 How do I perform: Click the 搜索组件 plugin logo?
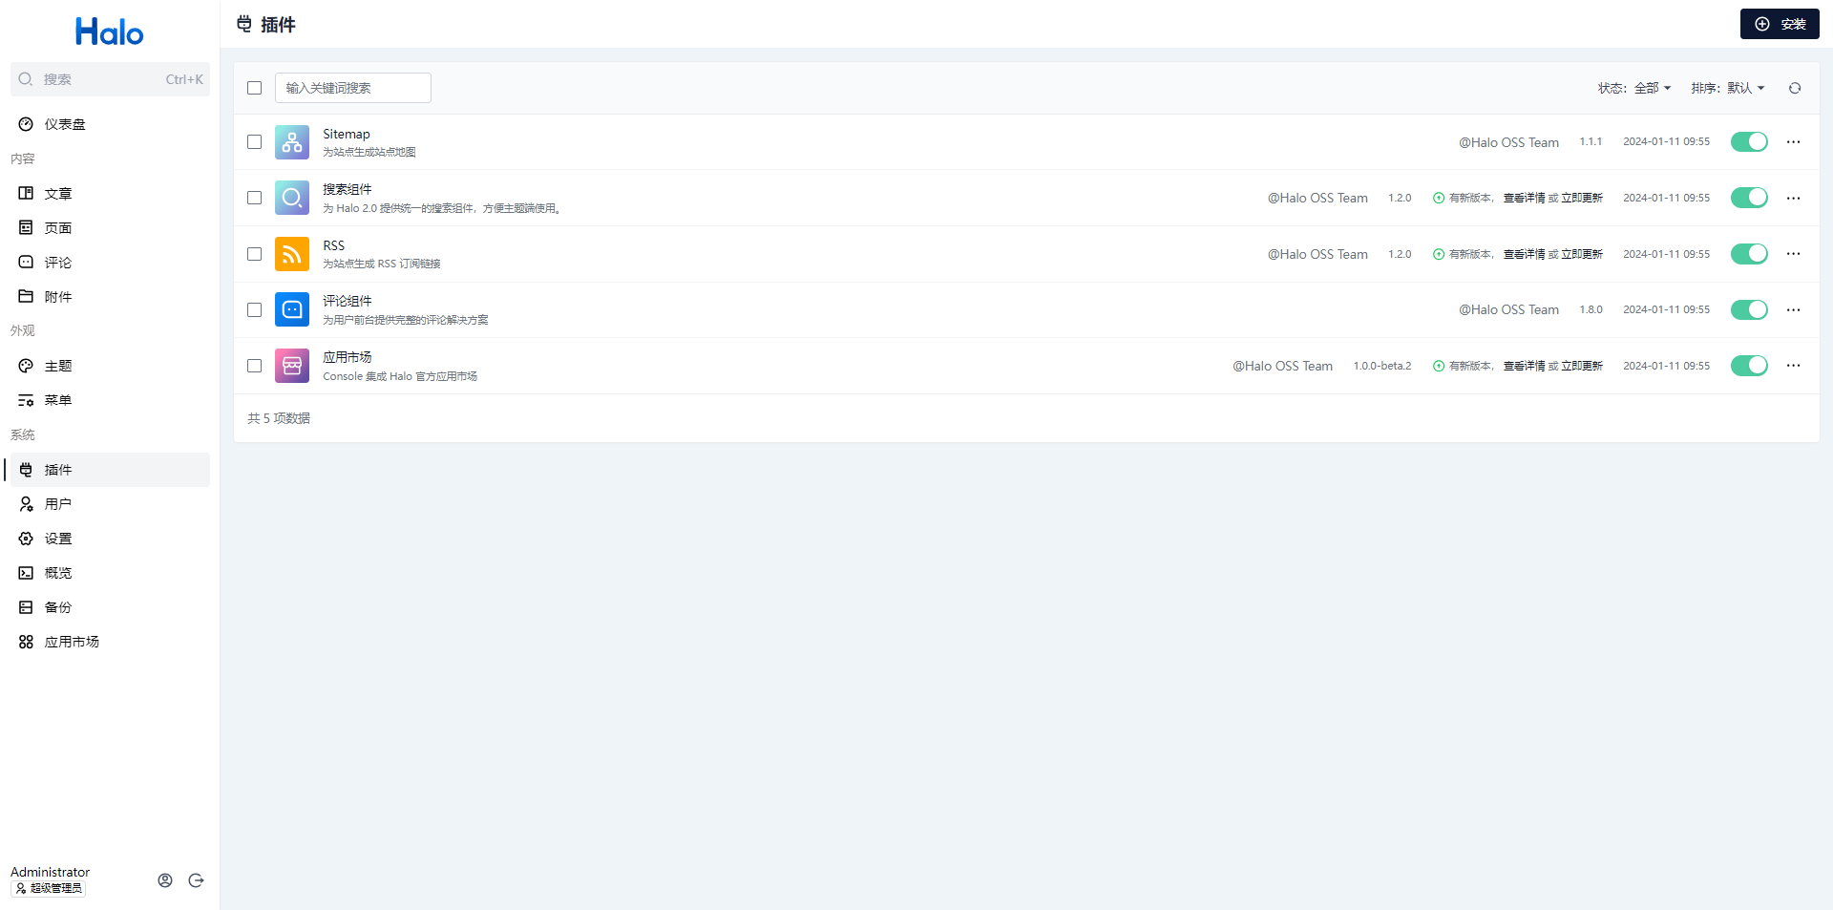click(292, 198)
